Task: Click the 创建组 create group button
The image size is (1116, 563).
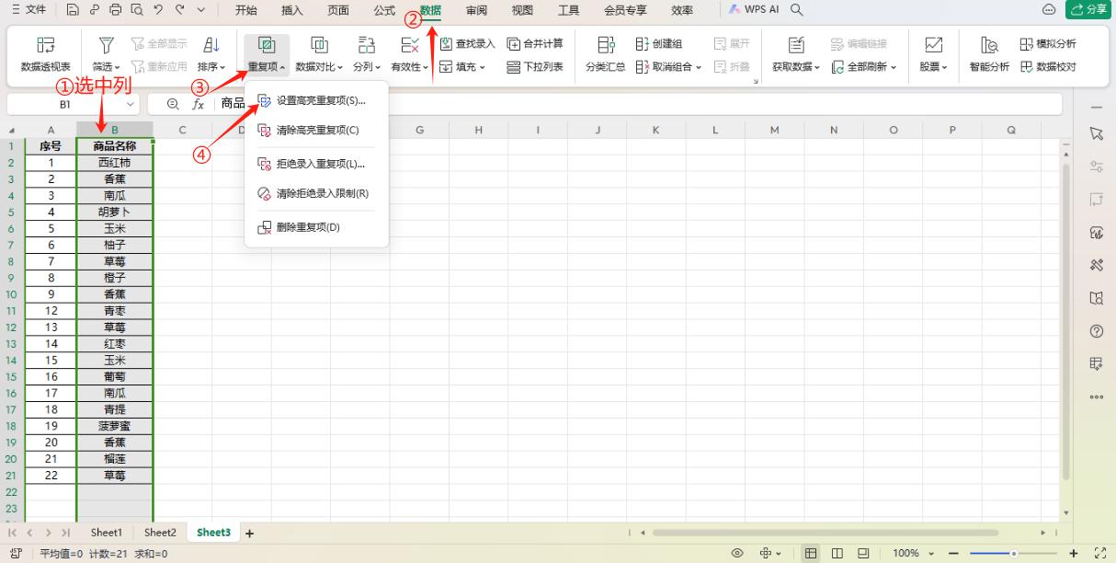Action: pyautogui.click(x=659, y=43)
